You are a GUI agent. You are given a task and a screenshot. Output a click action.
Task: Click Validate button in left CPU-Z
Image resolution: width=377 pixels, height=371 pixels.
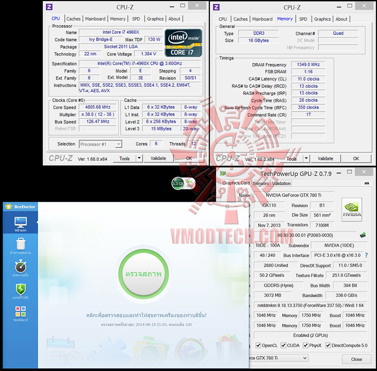tap(158, 158)
